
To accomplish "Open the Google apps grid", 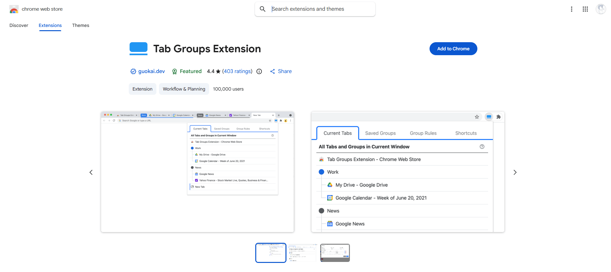I will pyautogui.click(x=585, y=9).
